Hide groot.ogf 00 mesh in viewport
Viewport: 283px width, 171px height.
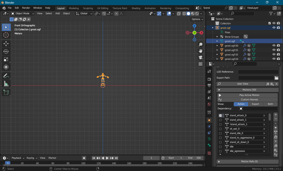274,45
